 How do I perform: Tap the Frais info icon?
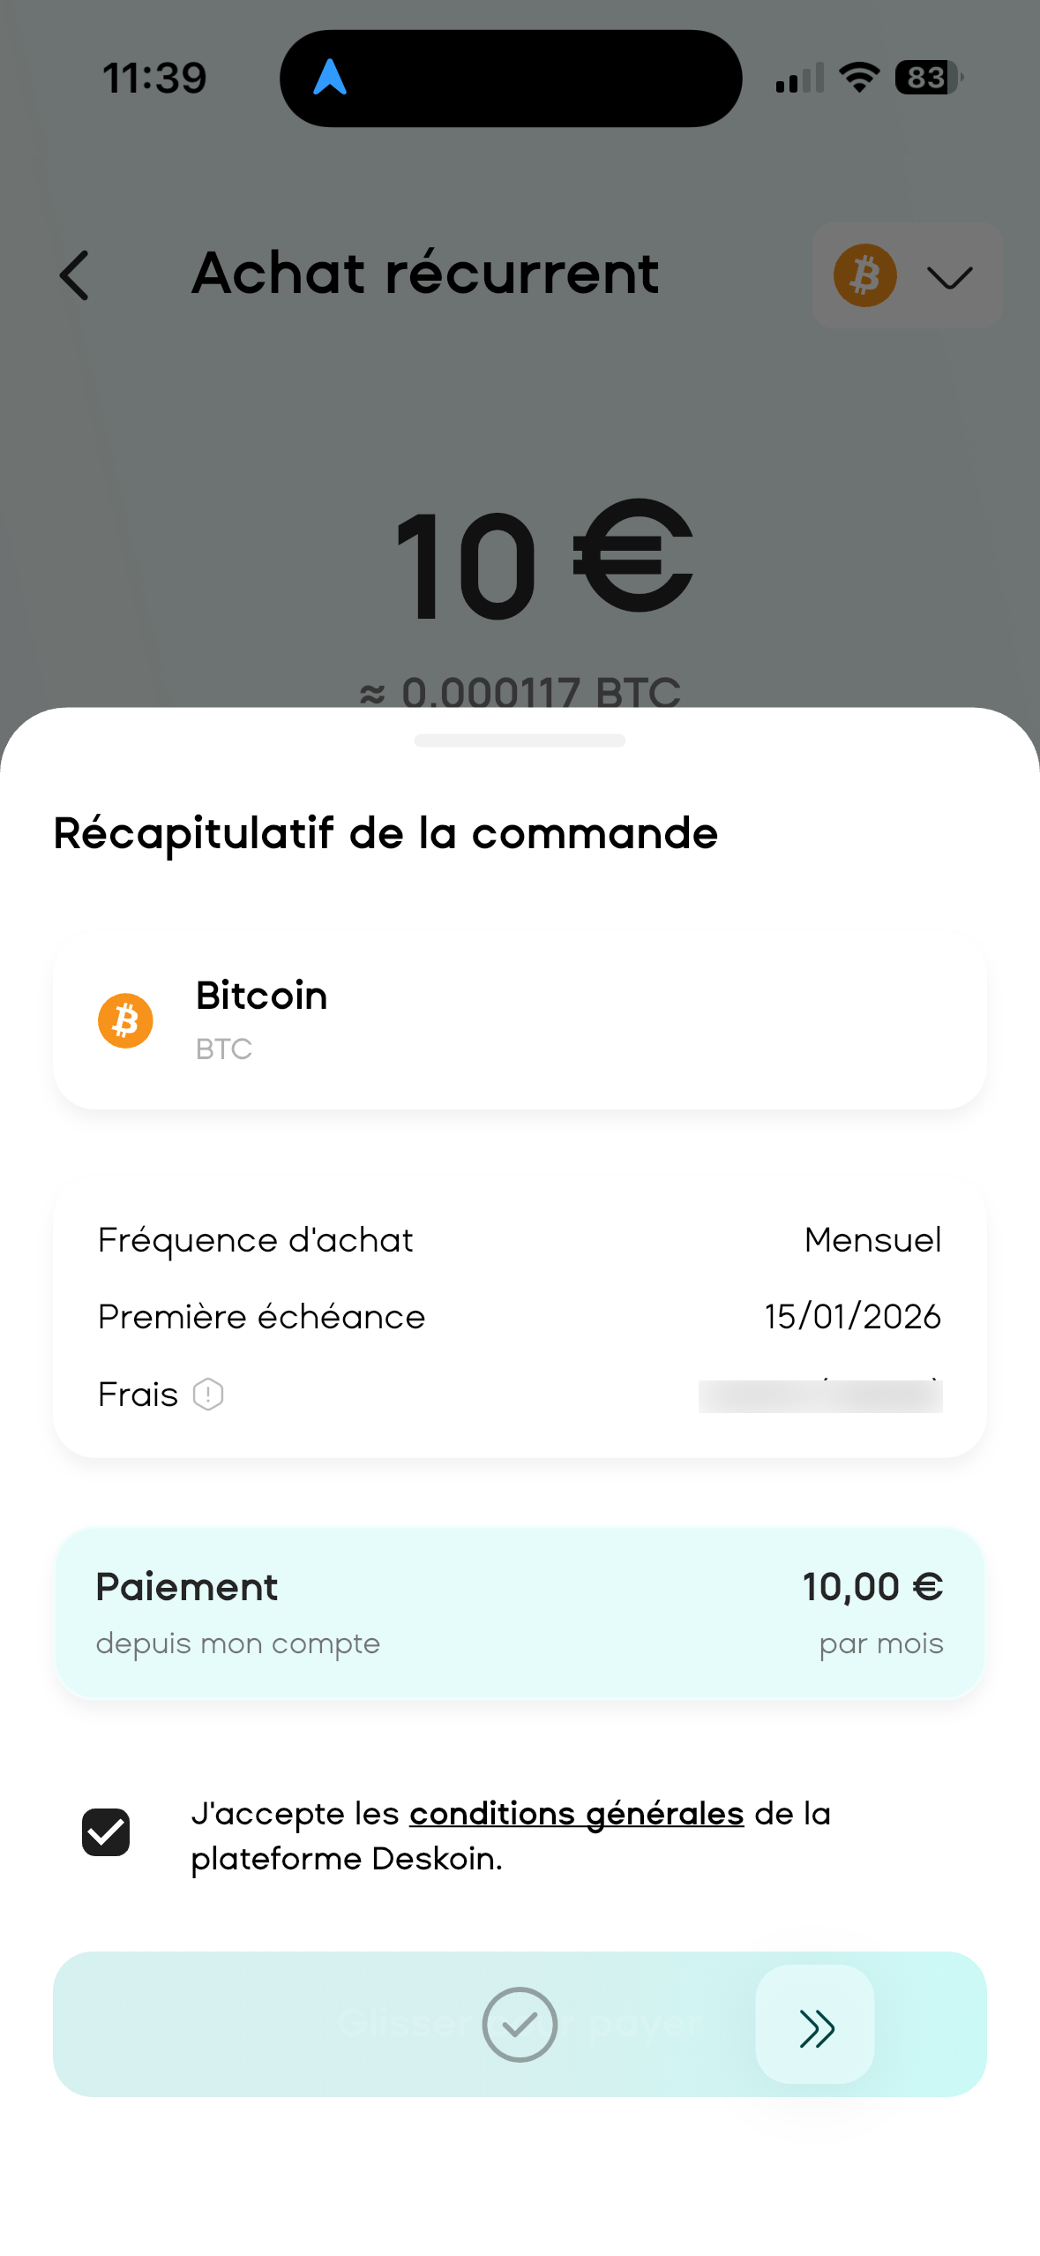208,1395
